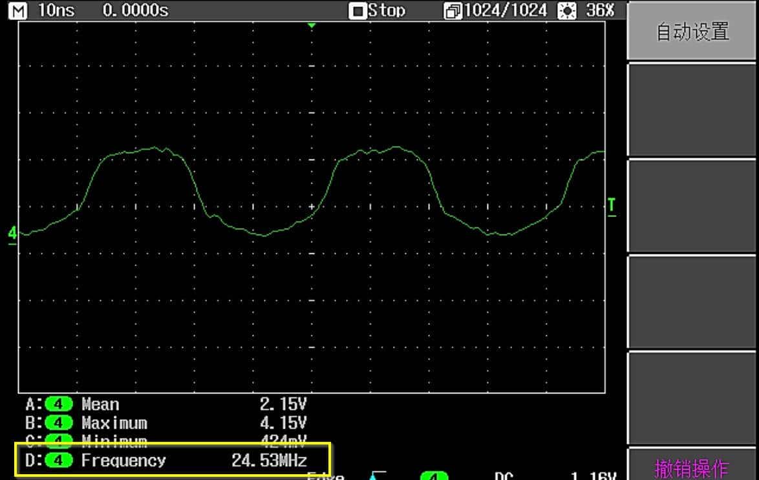The image size is (759, 480).
Task: Click the waveform memory count icon
Action: (x=452, y=11)
